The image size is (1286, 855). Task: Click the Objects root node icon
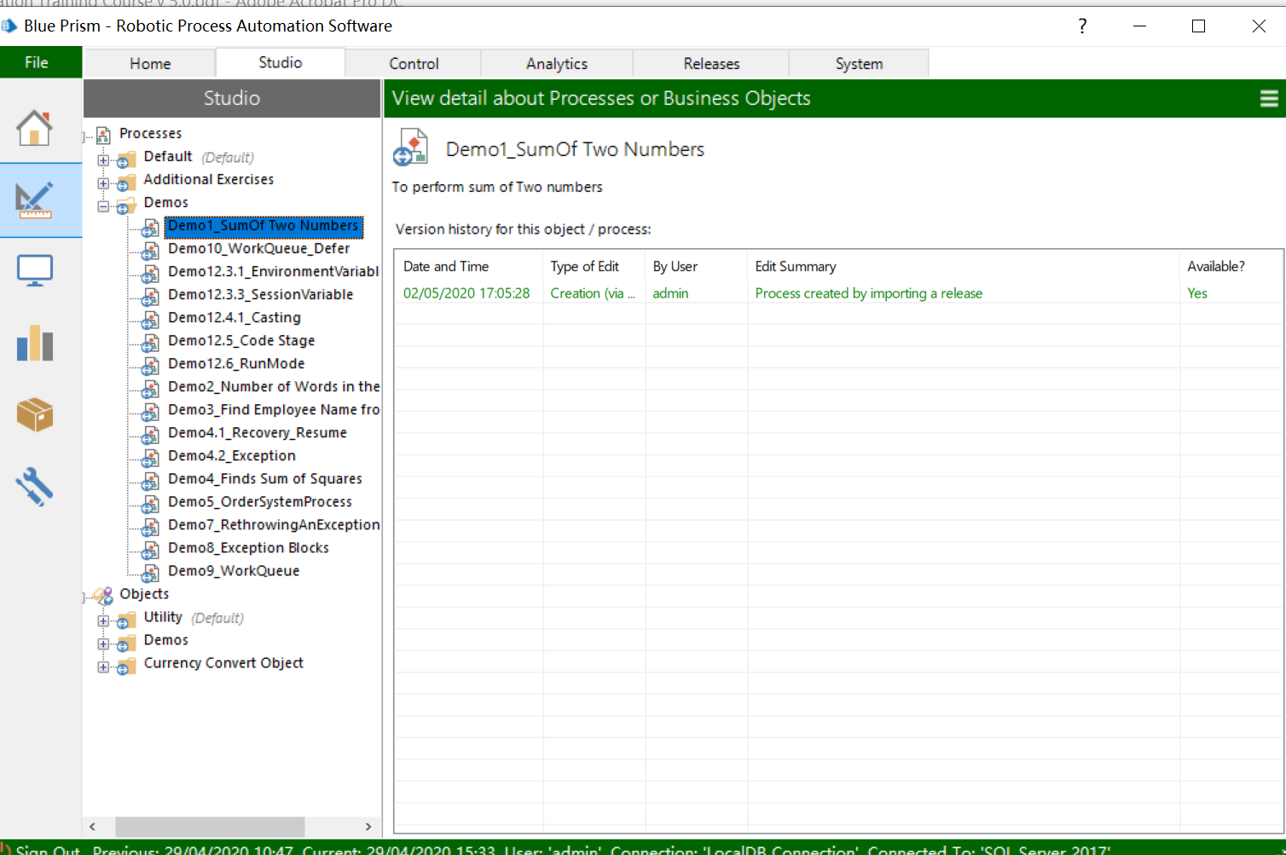(103, 595)
